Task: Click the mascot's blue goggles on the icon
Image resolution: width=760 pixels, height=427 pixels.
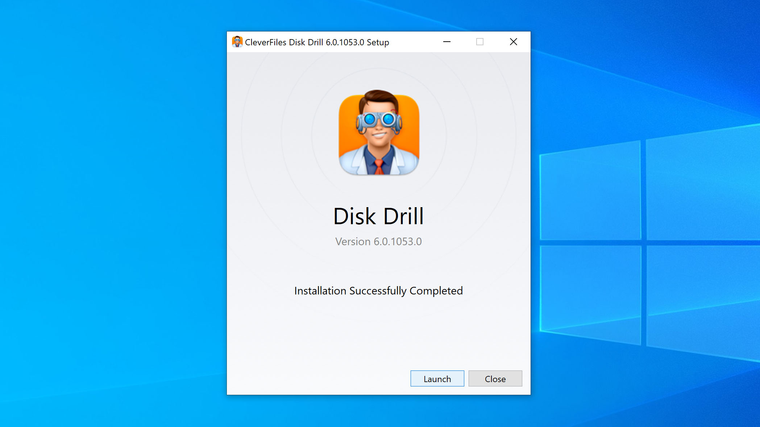Action: coord(379,120)
